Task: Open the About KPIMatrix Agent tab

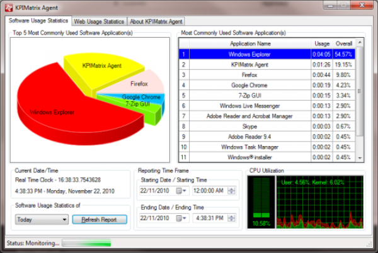Action: [156, 21]
